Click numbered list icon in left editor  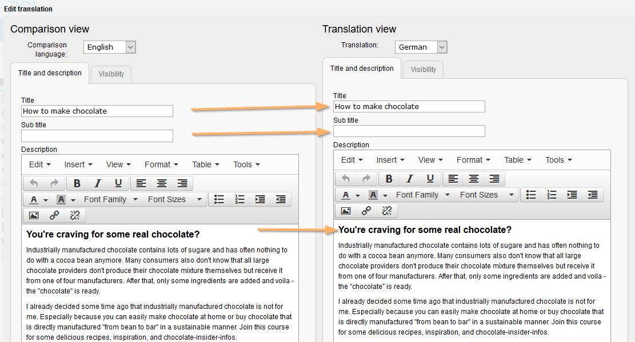click(x=239, y=199)
